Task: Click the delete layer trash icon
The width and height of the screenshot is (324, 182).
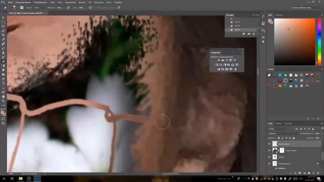Action: coord(318,173)
